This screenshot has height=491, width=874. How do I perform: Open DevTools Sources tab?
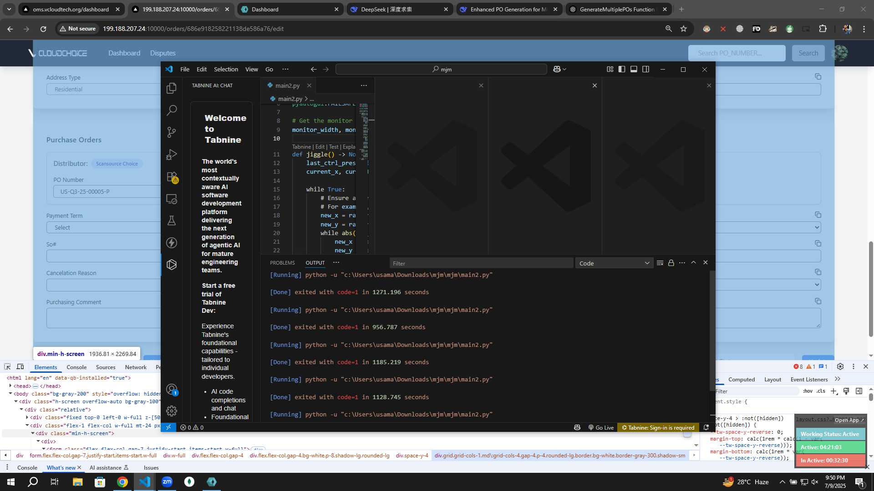coord(106,367)
